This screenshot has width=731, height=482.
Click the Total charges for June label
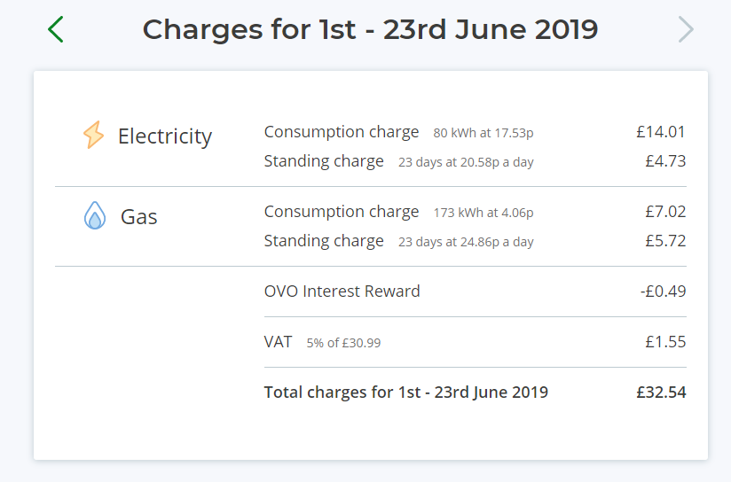[406, 393]
